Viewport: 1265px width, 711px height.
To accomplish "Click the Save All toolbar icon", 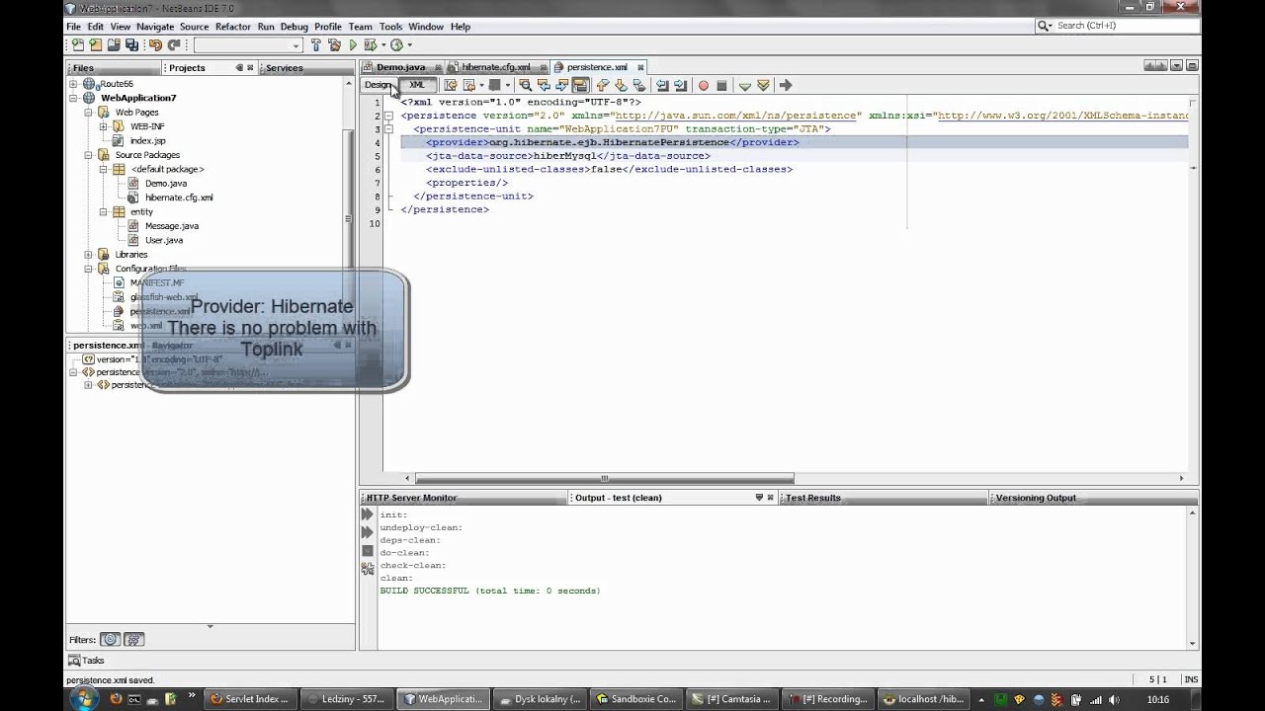I will pyautogui.click(x=131, y=44).
